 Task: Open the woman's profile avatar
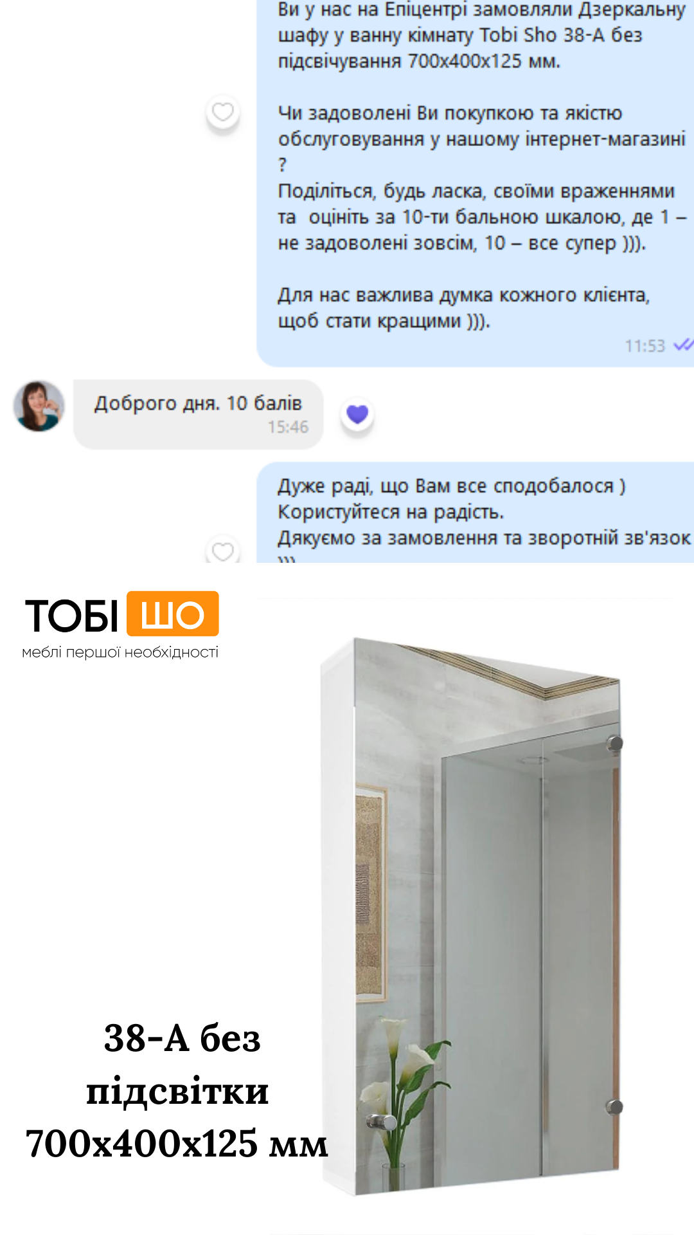pos(39,405)
